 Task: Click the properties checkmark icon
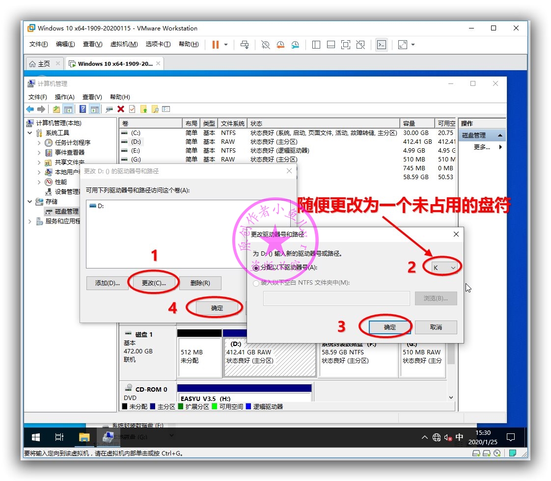click(132, 109)
